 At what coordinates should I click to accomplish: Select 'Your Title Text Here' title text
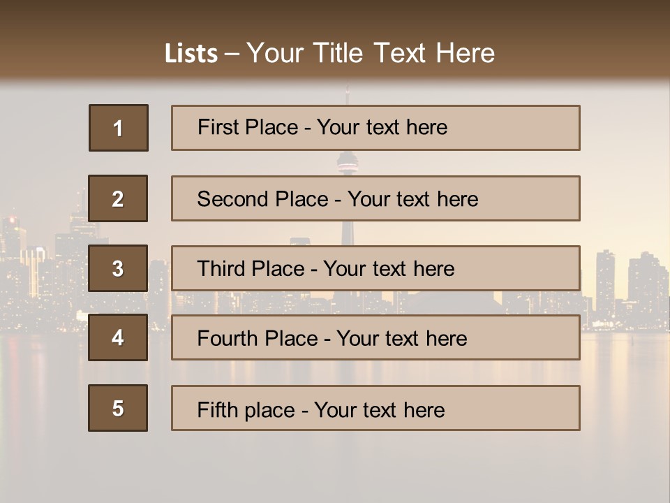tap(371, 53)
